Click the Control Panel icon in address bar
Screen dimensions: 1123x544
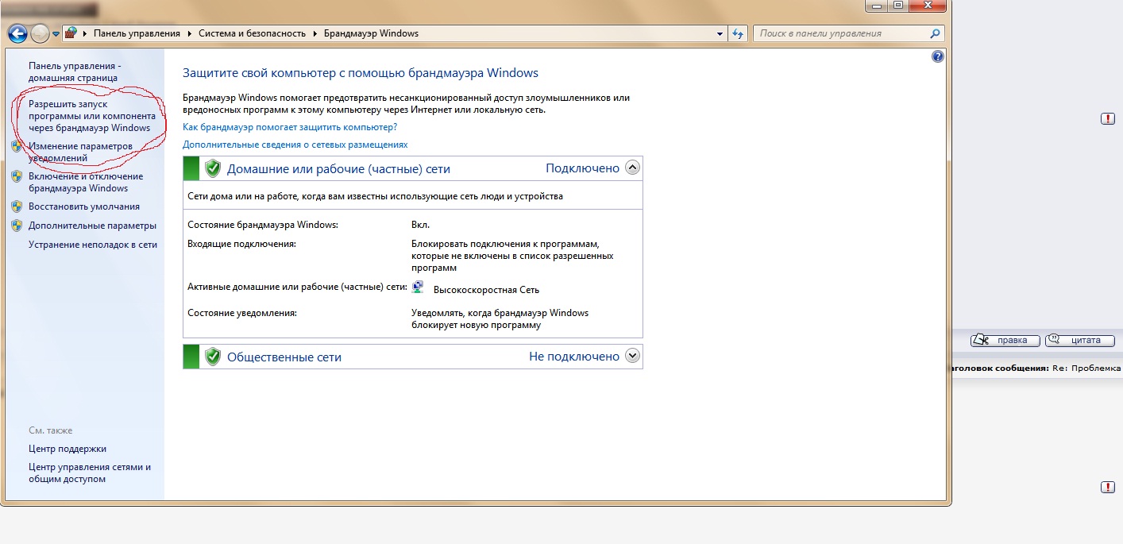point(71,33)
